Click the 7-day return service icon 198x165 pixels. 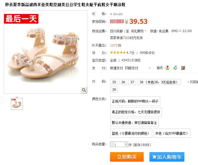pyautogui.click(x=167, y=68)
